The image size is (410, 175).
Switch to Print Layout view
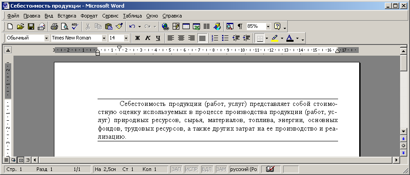tap(21, 160)
